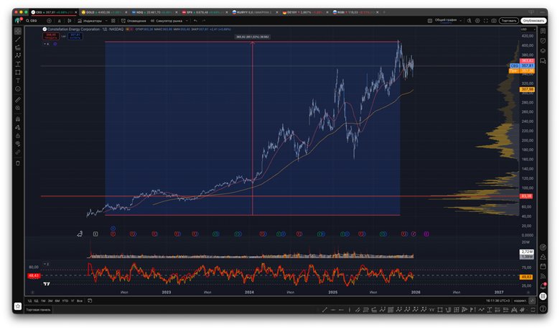560x330 pixels.
Task: Click the redo arrow in top toolbar
Action: 204,21
